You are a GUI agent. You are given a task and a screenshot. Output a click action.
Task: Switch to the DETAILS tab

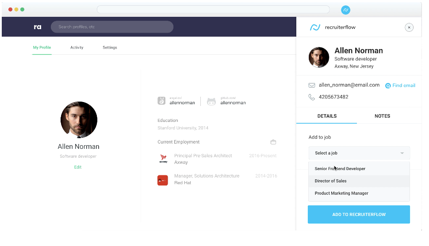[327, 116]
